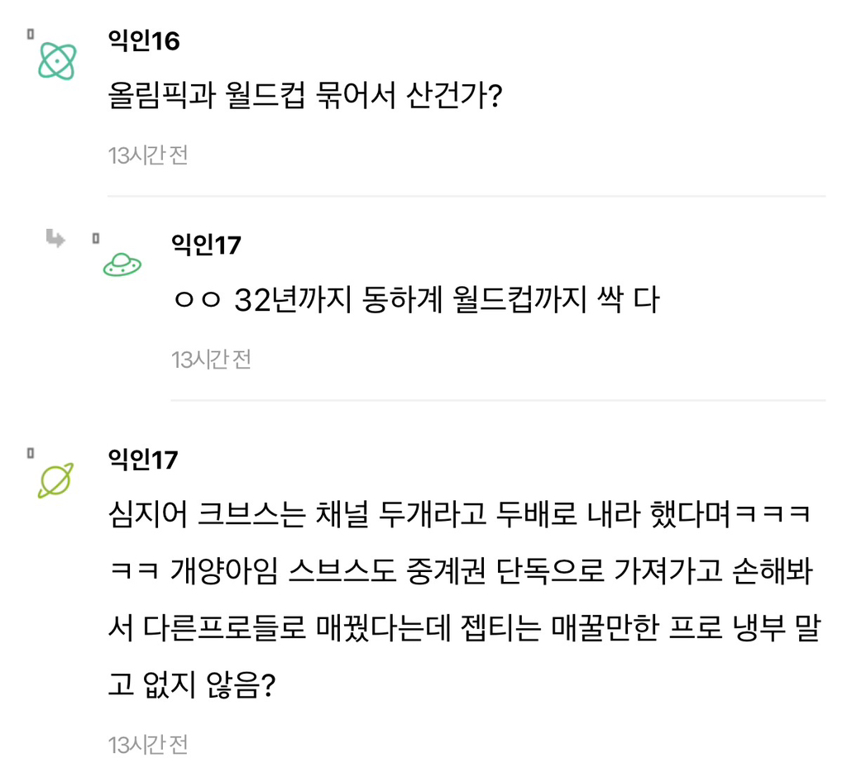Click the divider line below the 익인16 comment
The width and height of the screenshot is (847, 777).
(467, 196)
